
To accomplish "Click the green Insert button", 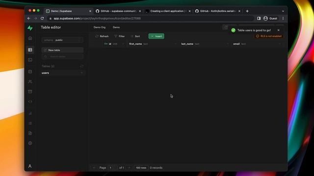I will pos(157,36).
